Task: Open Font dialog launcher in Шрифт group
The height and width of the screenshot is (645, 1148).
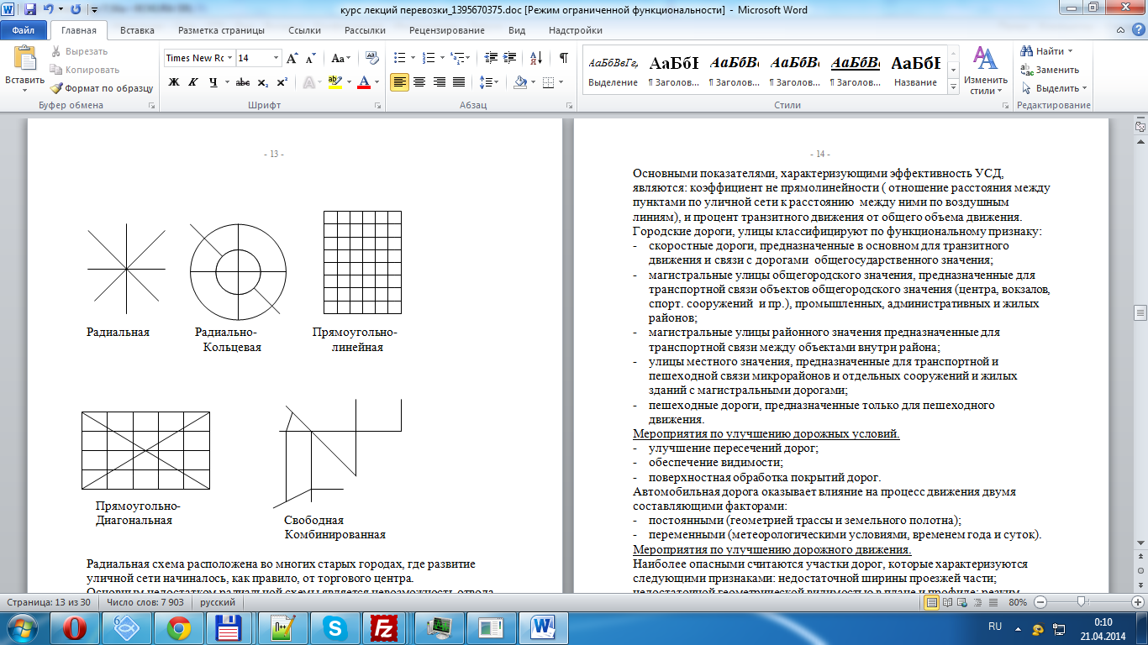Action: pyautogui.click(x=377, y=106)
